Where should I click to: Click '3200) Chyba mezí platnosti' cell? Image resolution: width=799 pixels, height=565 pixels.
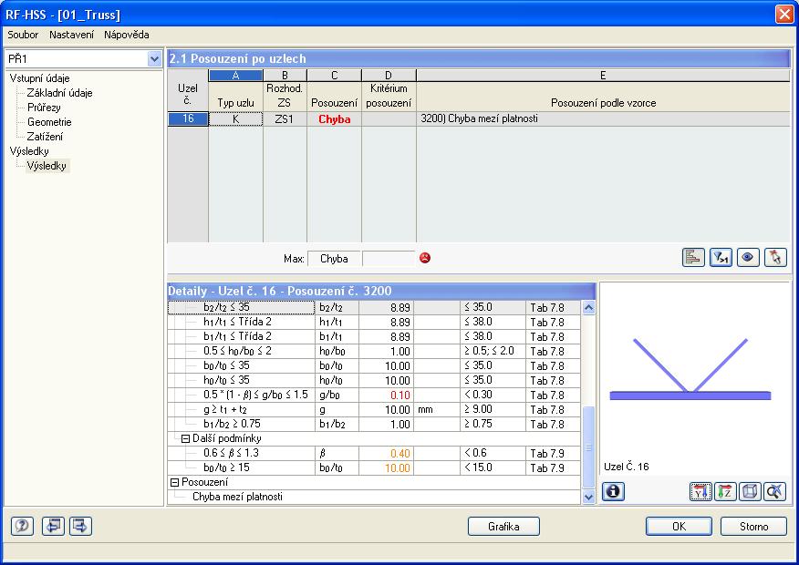point(603,118)
